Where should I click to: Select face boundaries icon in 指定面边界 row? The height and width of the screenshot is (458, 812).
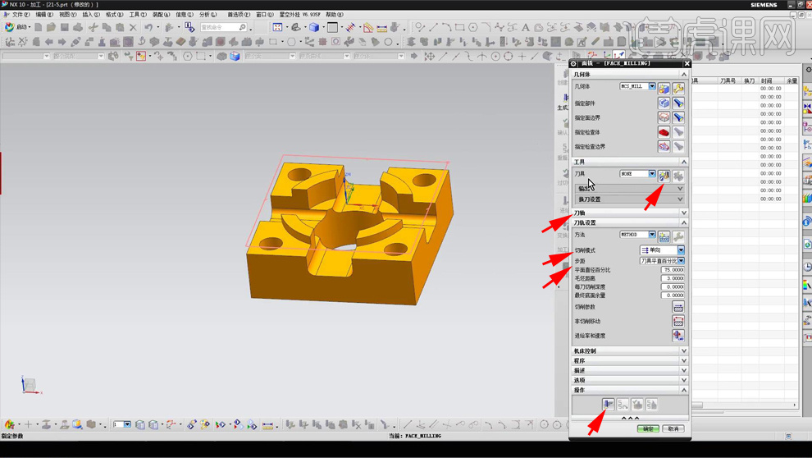[664, 117]
